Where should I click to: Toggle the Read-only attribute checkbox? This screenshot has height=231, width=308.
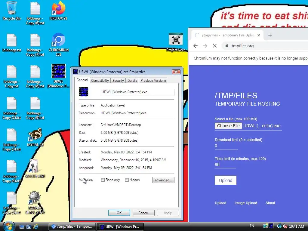click(x=103, y=180)
